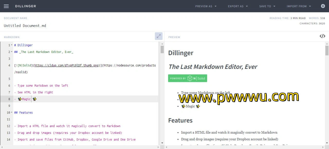The height and width of the screenshot is (149, 329).
Task: Place cursor in '# Dillinger' editor line
Action: [x=23, y=45]
